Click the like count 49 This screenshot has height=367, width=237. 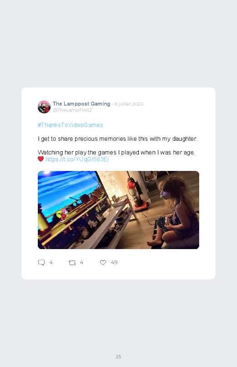(x=114, y=262)
